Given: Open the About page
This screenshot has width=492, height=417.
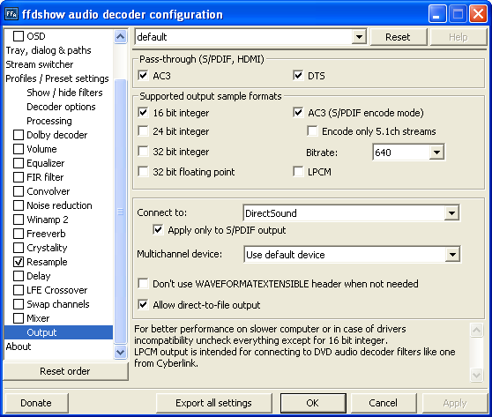Looking at the screenshot, I should point(19,346).
